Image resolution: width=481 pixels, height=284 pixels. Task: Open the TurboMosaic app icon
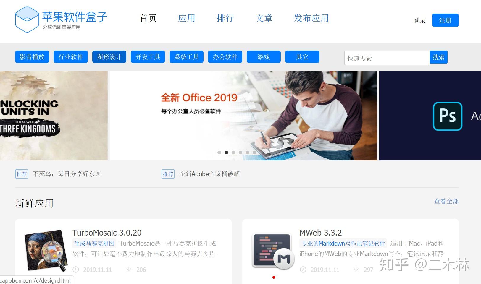click(46, 251)
